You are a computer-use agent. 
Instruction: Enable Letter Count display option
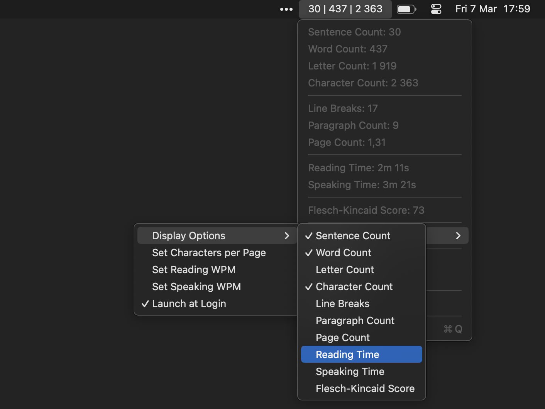(345, 270)
